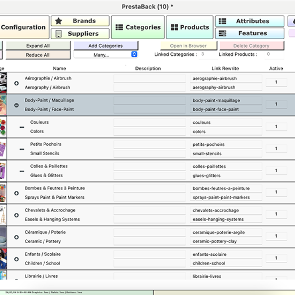Click the grid icon on Products

[174, 27]
